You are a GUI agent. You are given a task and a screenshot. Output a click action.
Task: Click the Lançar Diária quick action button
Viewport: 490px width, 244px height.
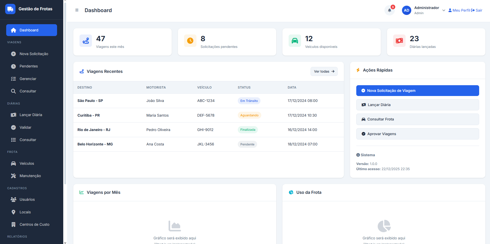click(417, 105)
